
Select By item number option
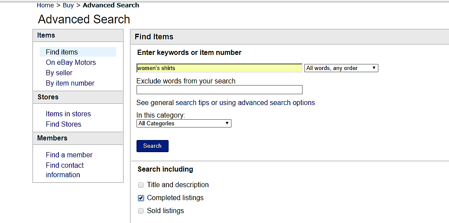click(x=70, y=83)
